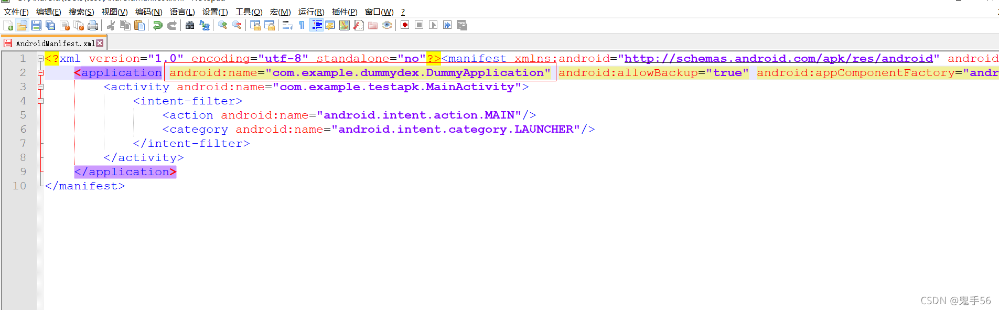Click the Replace icon
Image resolution: width=999 pixels, height=310 pixels.
[x=205, y=25]
